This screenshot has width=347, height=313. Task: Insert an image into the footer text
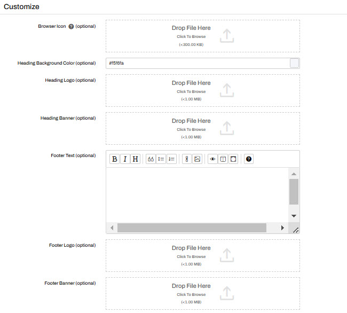pyautogui.click(x=197, y=159)
